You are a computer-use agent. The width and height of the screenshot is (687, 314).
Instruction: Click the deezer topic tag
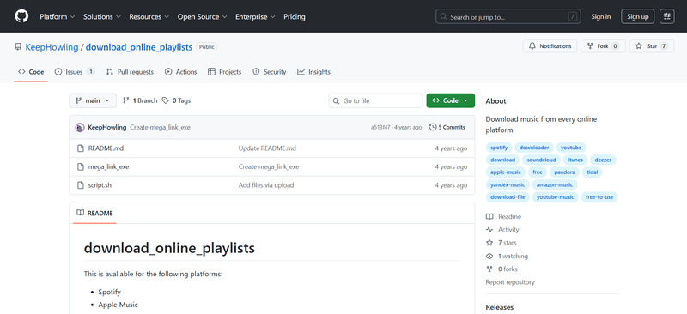coord(603,160)
